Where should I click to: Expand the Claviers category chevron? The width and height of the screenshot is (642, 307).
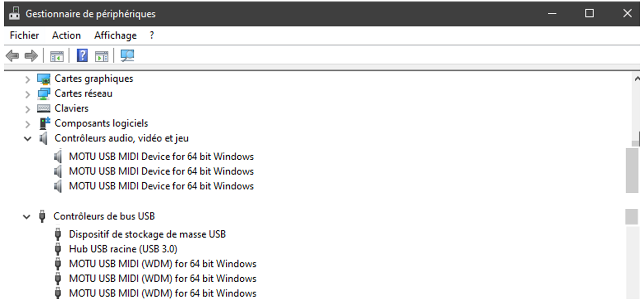27,108
